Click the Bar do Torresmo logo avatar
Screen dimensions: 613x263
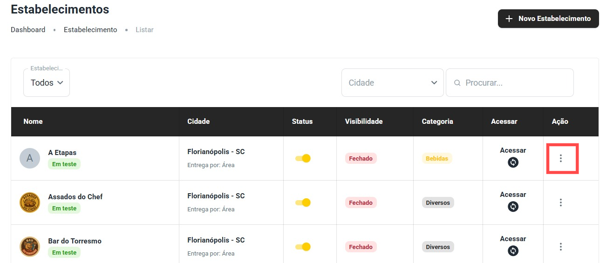pyautogui.click(x=30, y=247)
